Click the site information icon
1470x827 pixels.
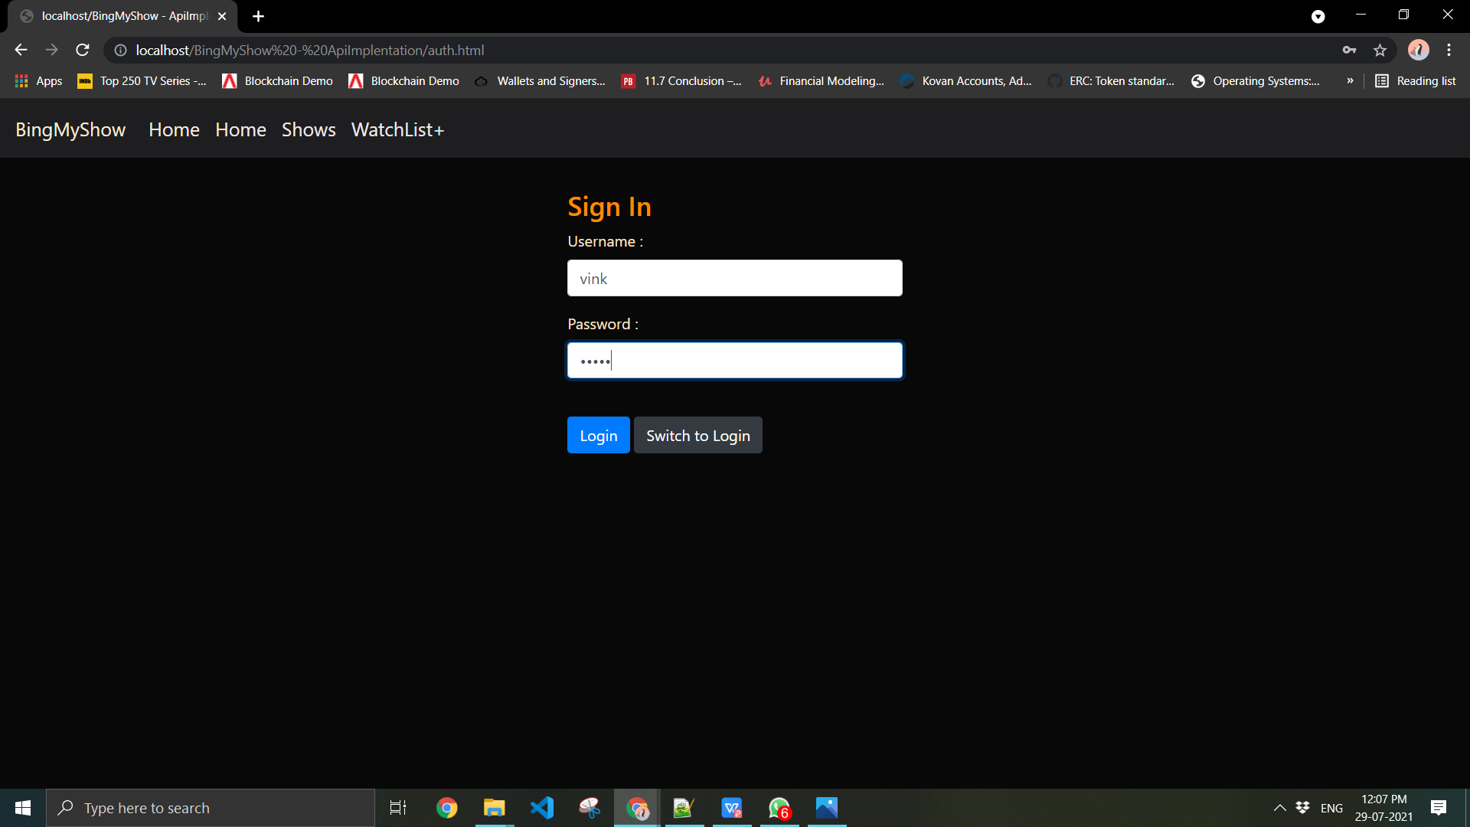(x=120, y=51)
